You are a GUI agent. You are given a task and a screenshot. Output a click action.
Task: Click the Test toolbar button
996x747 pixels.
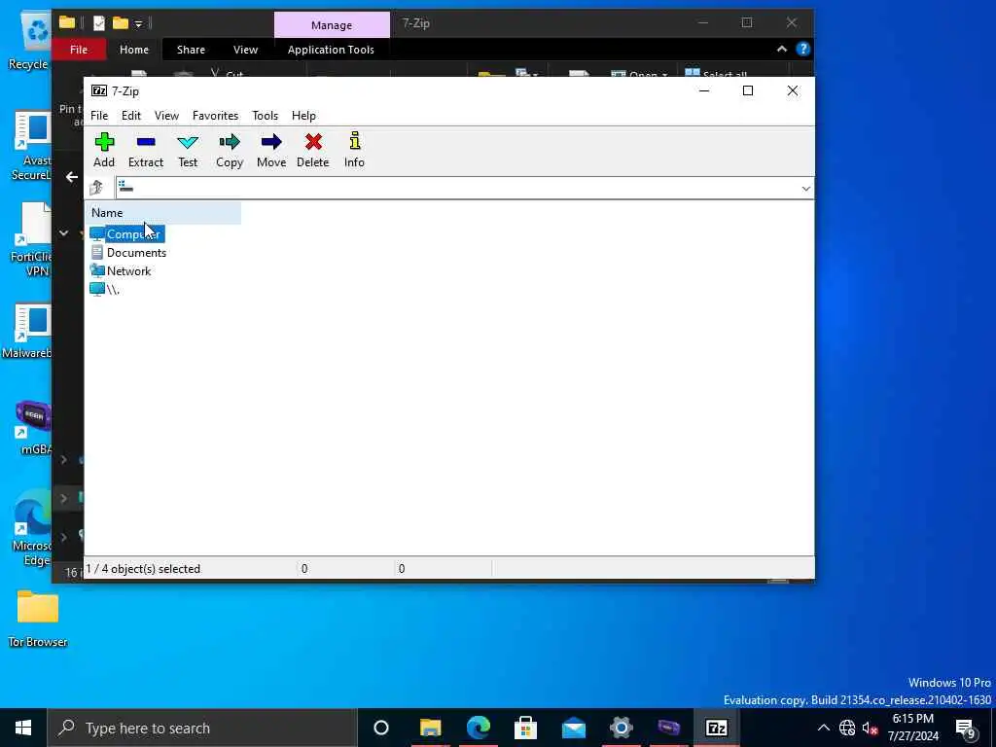pos(188,151)
